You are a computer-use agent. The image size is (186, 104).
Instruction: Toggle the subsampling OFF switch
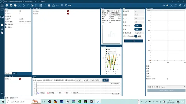(138, 36)
